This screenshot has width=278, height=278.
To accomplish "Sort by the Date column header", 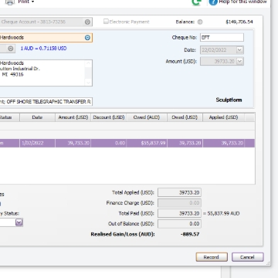I will point(37,117).
